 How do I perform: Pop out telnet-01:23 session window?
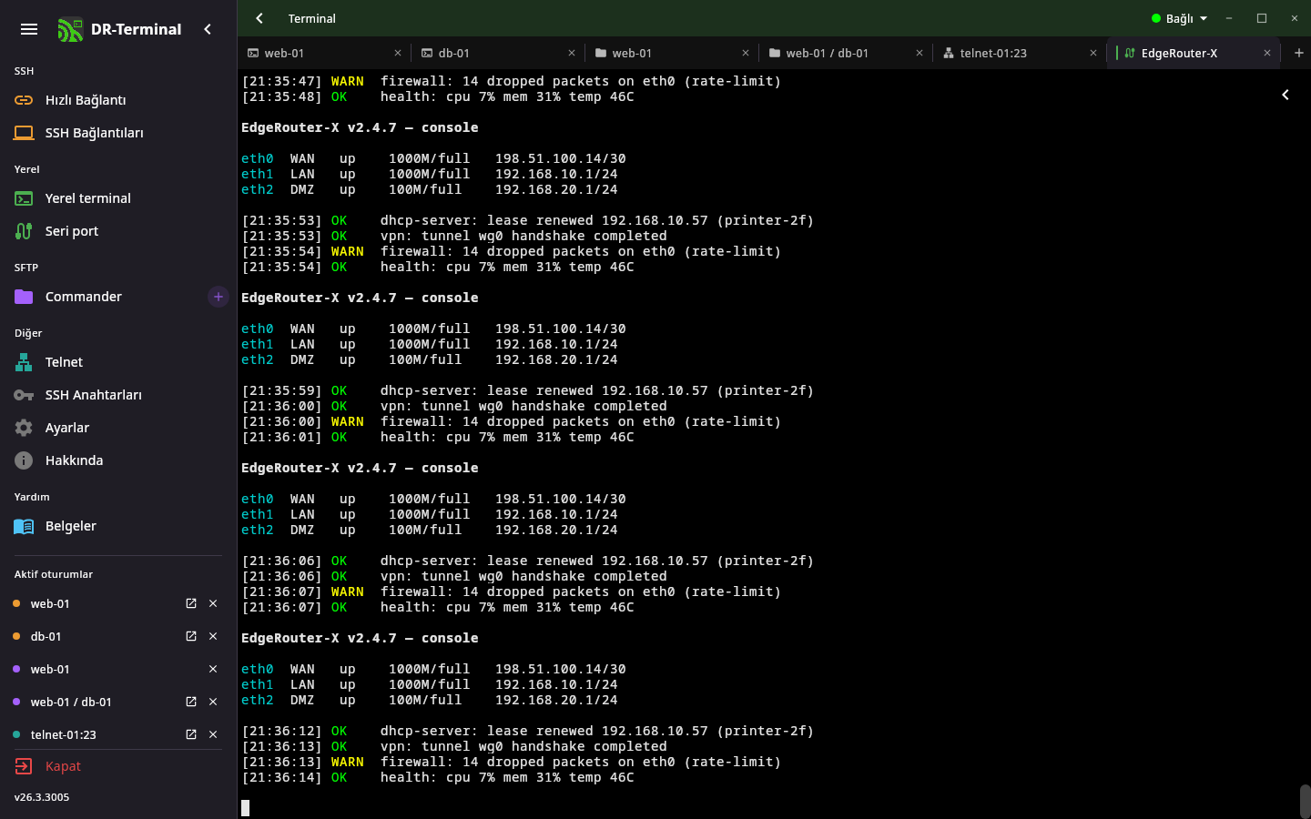(x=191, y=734)
